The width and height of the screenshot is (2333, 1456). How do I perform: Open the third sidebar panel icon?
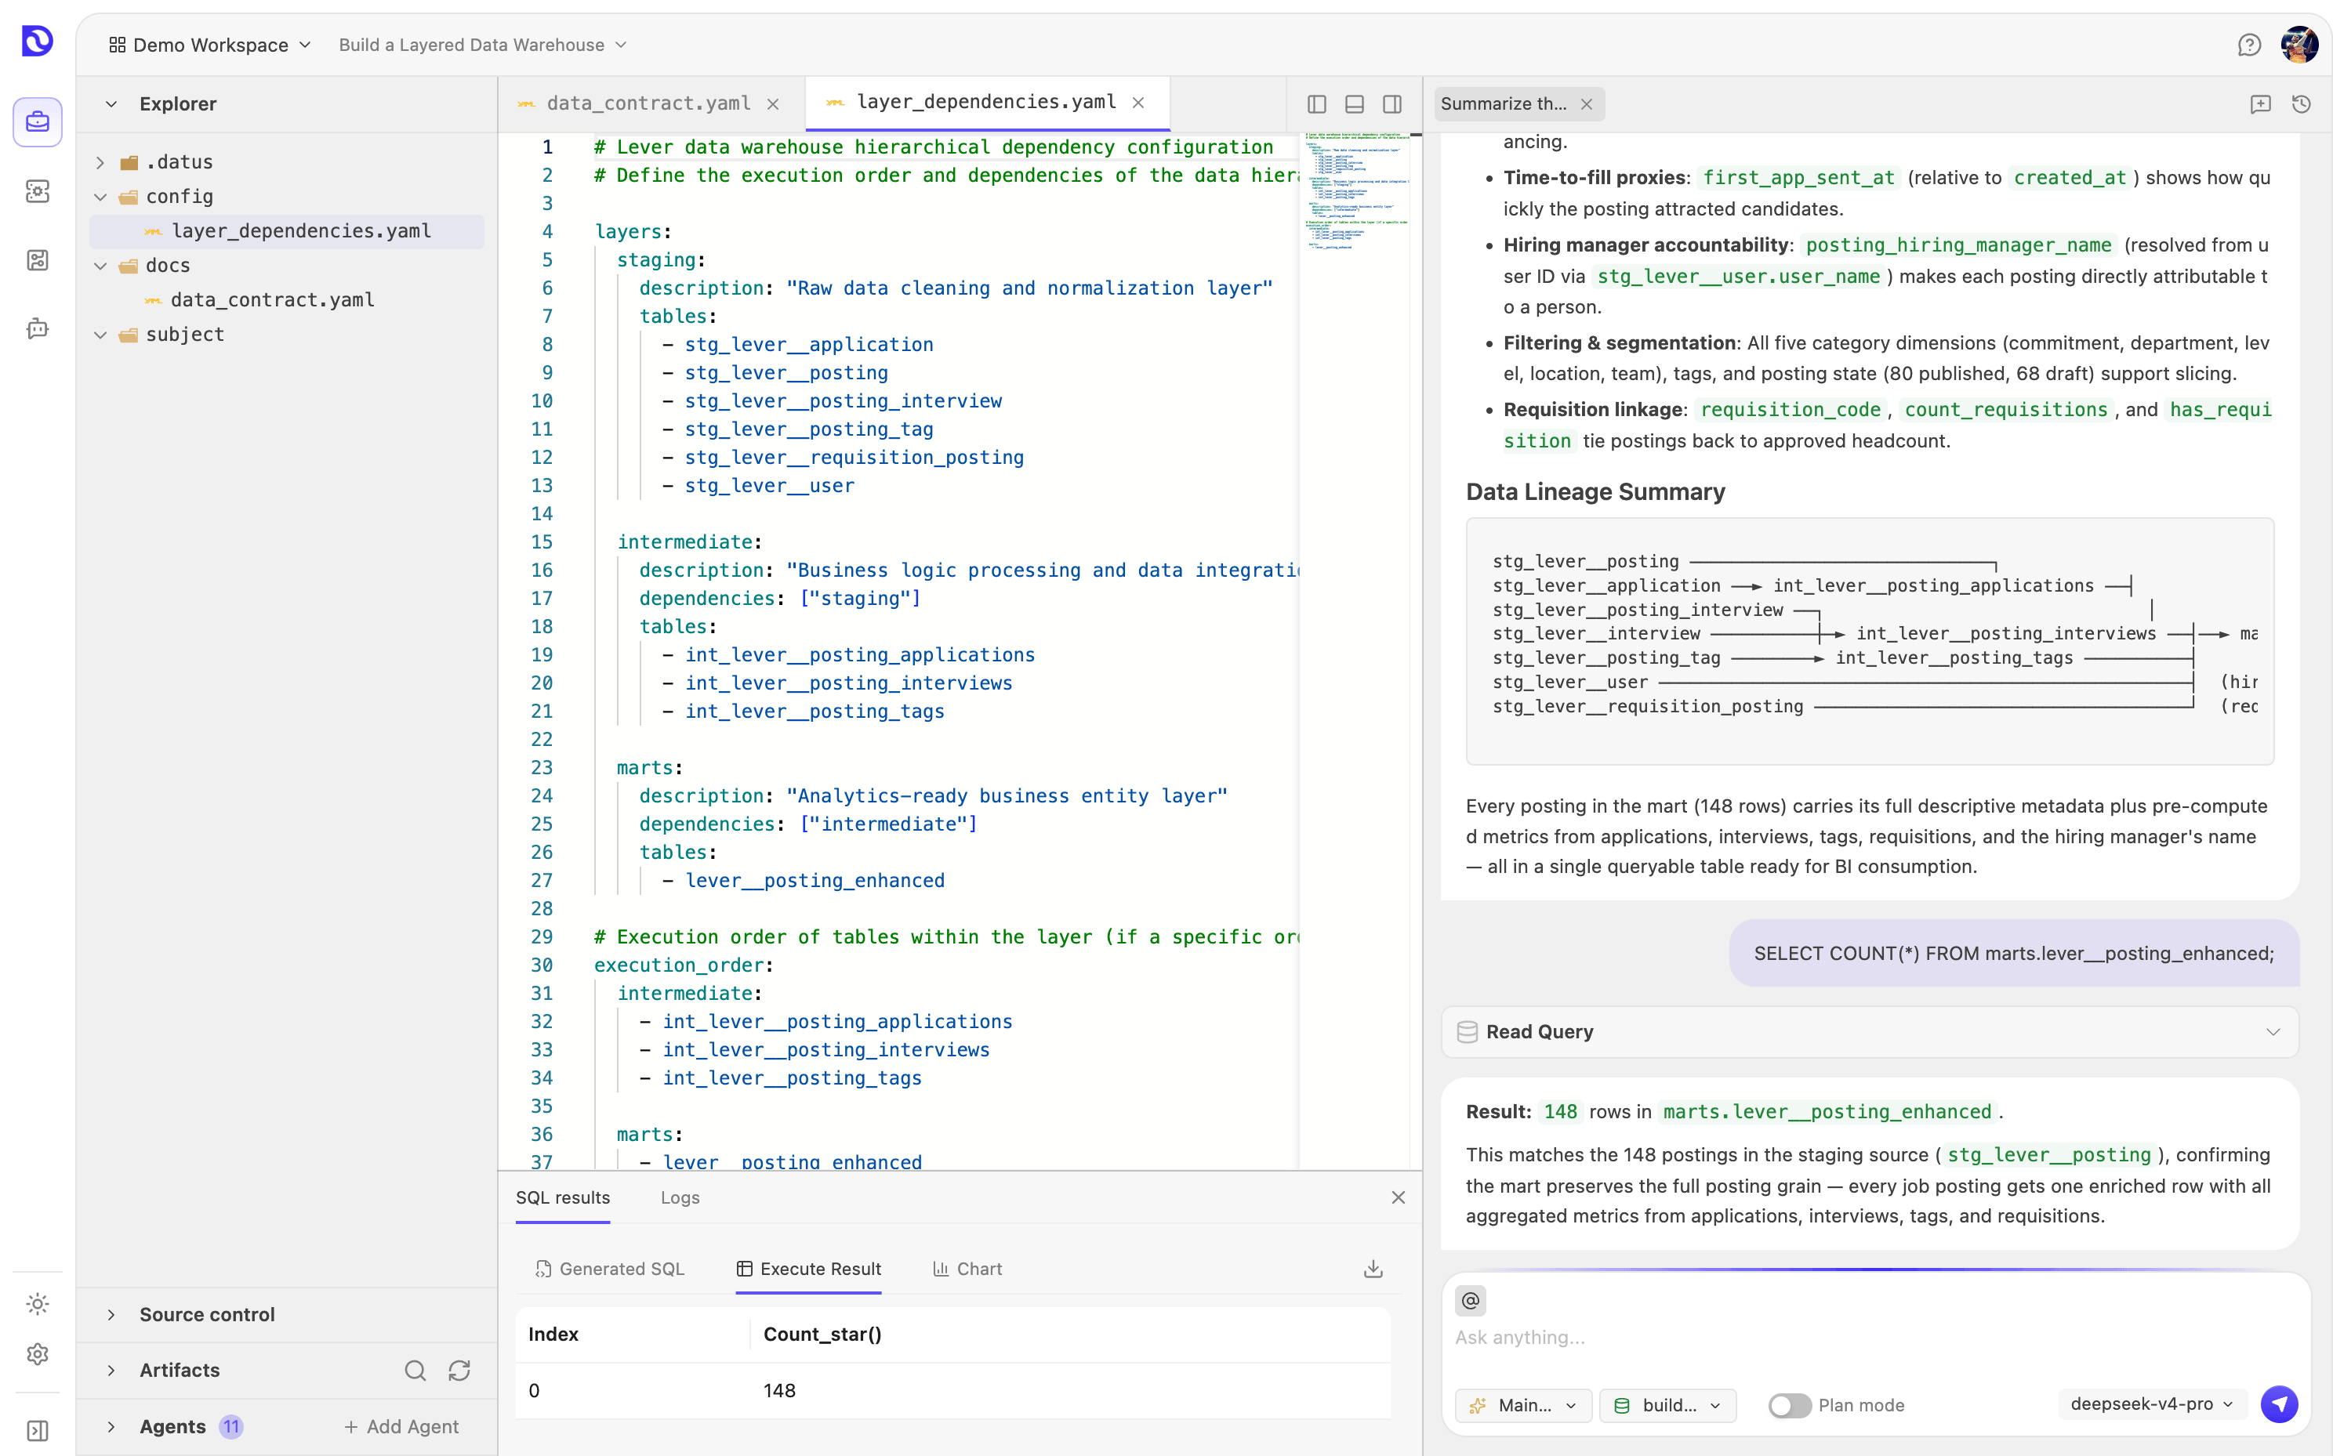[38, 260]
